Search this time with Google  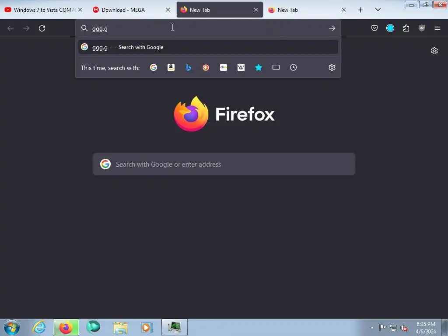point(154,67)
